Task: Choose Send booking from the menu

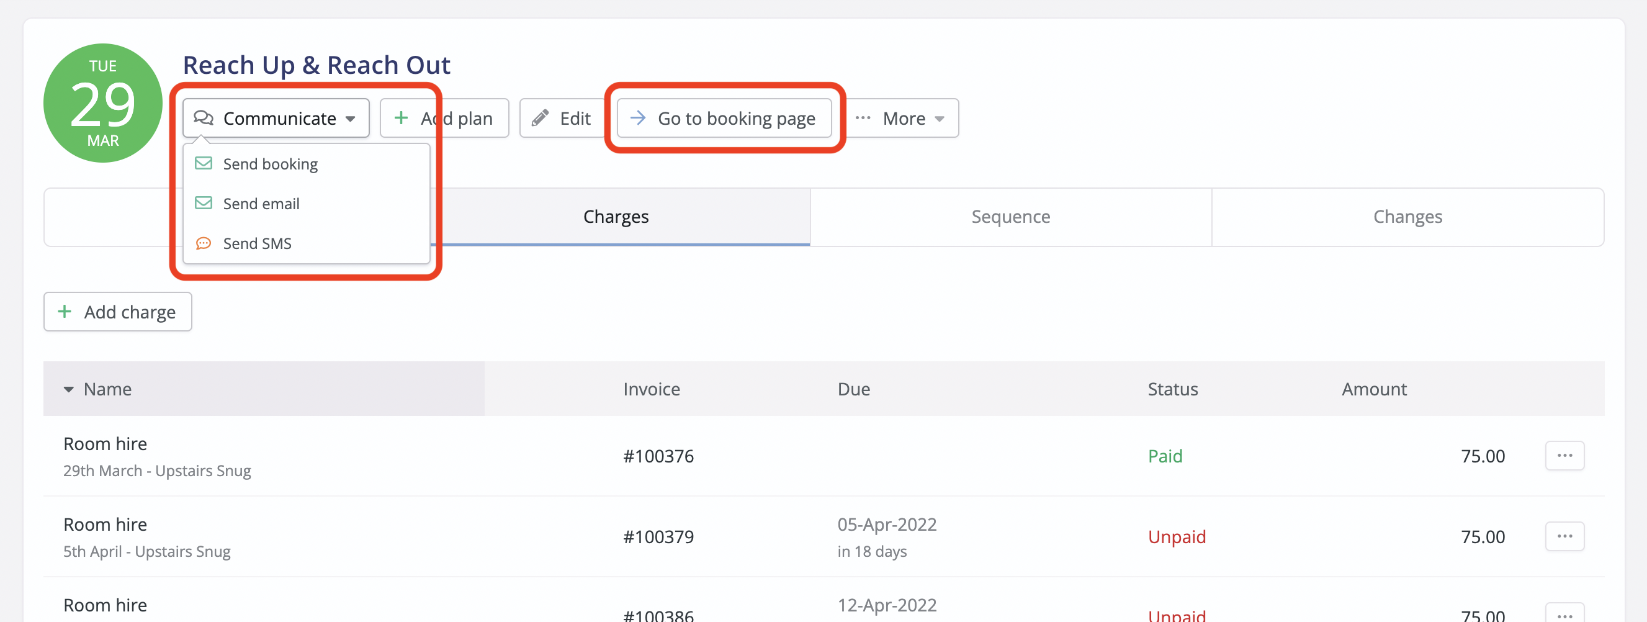Action: coord(305,165)
